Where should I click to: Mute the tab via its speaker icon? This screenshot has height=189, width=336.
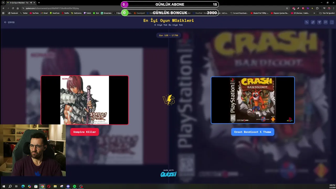click(31, 3)
